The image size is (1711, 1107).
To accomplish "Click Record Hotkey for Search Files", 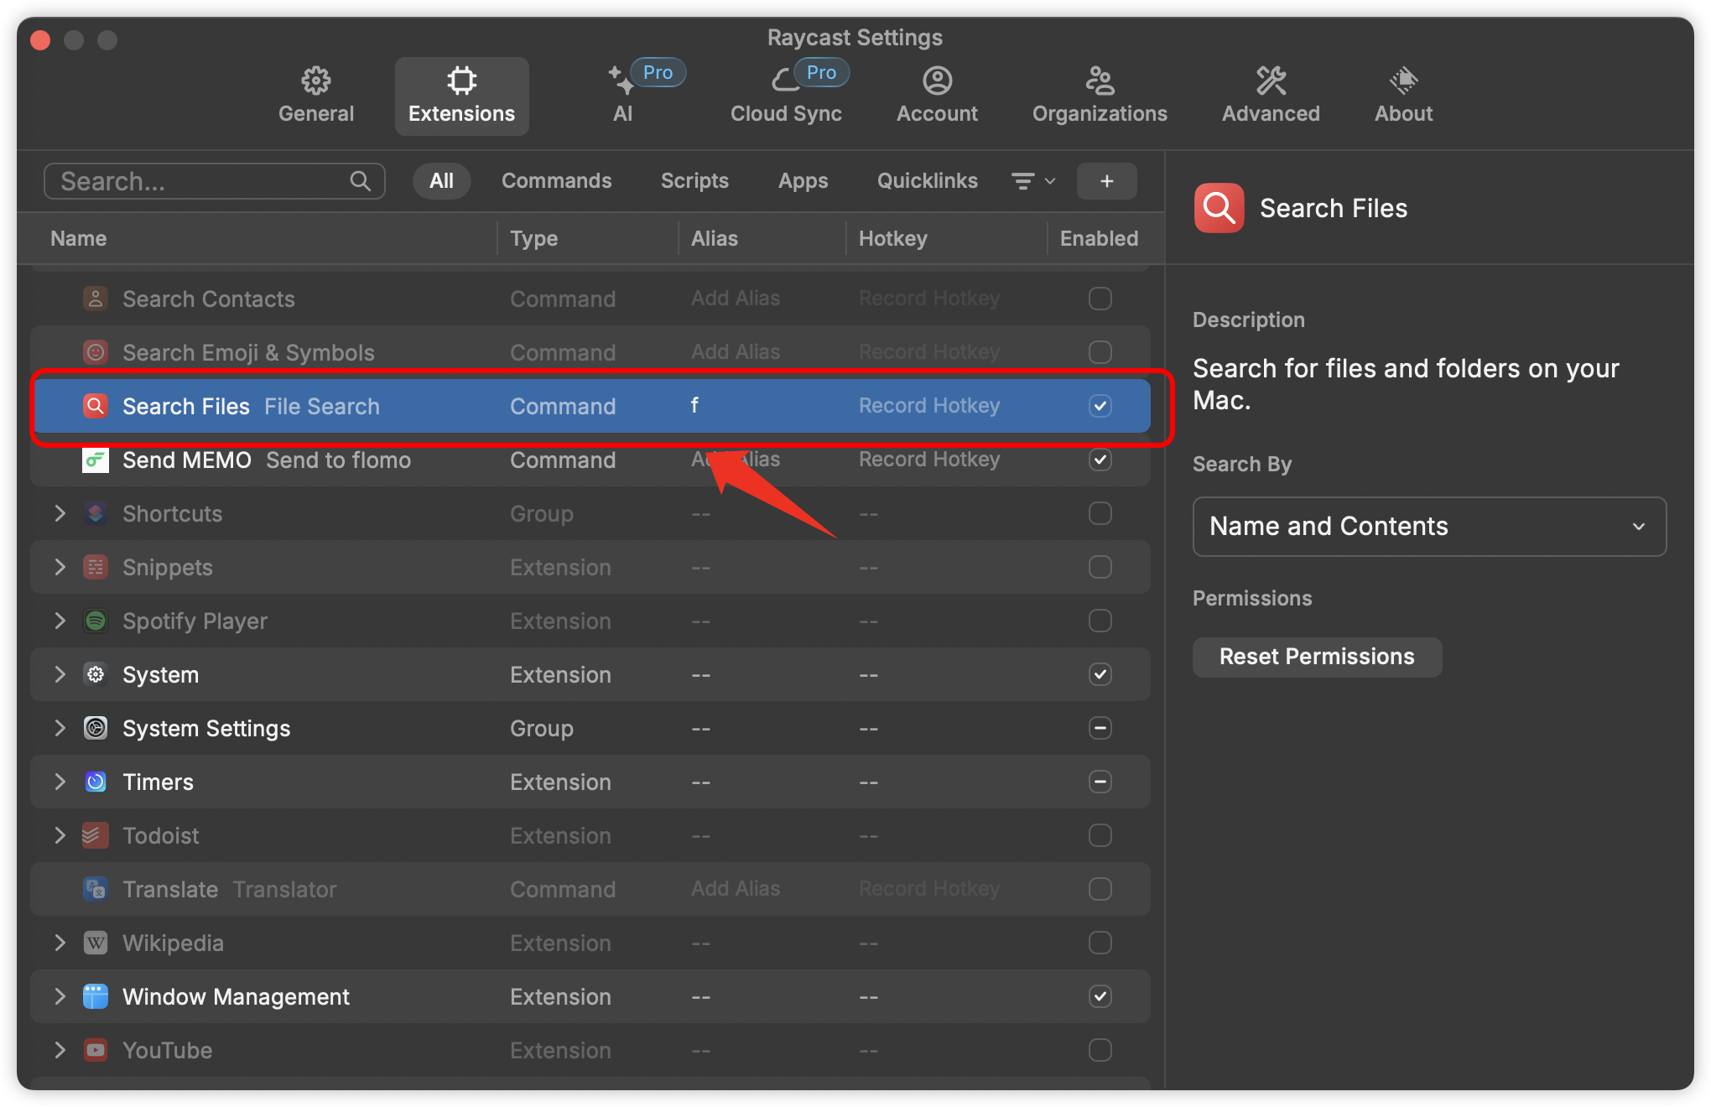I will [928, 406].
